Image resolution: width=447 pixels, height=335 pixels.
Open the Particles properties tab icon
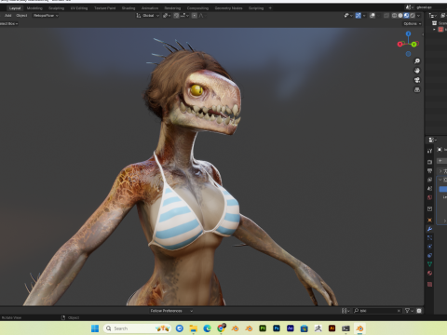click(x=429, y=238)
